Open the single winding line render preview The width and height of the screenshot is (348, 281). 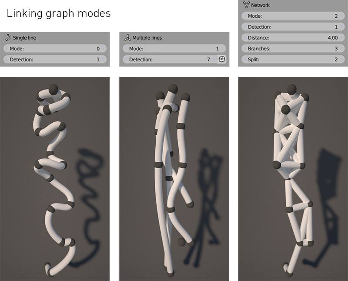[54, 179]
